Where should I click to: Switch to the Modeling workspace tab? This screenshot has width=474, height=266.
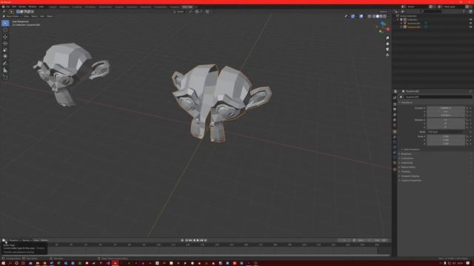point(64,7)
